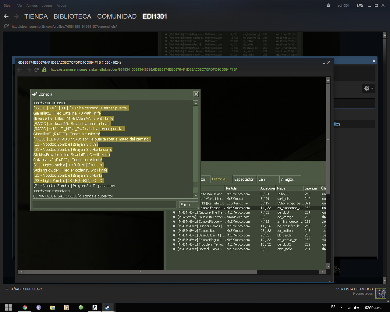Open the EDI1301 profile section
Image resolution: width=390 pixels, height=312 pixels.
(x=155, y=16)
